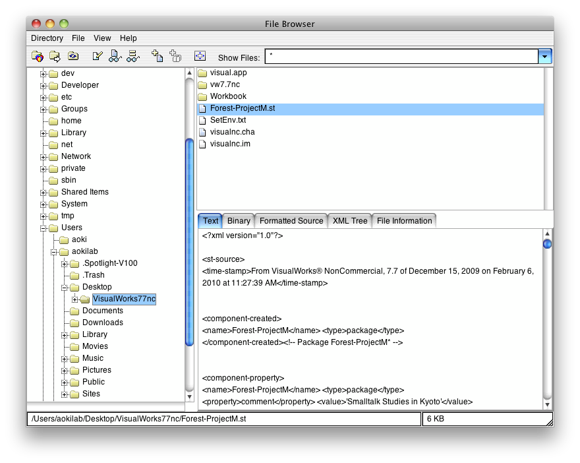The image size is (580, 463).
Task: Open the File menu
Action: click(x=78, y=38)
